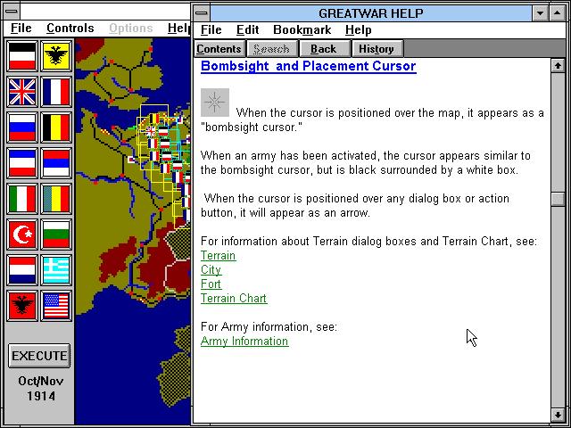Click the Oct/Nov 1914 date label
The width and height of the screenshot is (571, 428).
[41, 389]
